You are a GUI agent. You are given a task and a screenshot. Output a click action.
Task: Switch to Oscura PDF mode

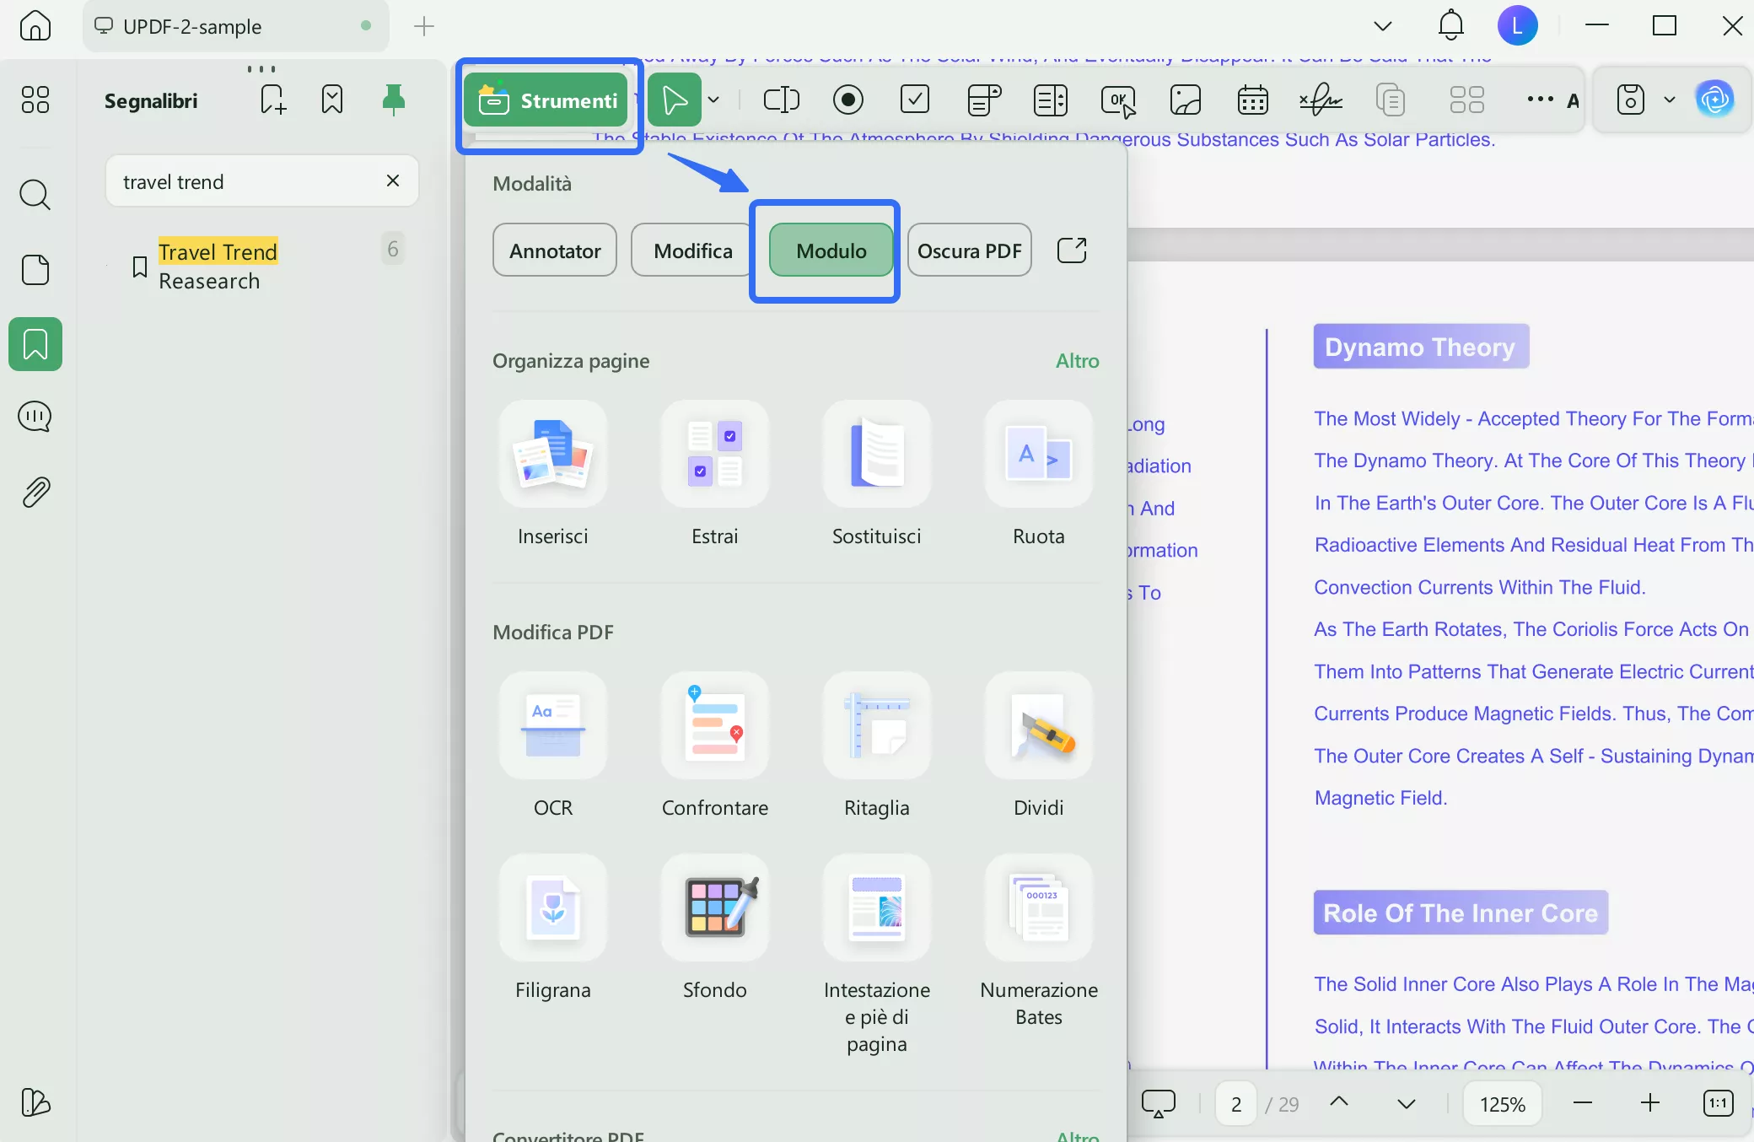[x=969, y=250]
